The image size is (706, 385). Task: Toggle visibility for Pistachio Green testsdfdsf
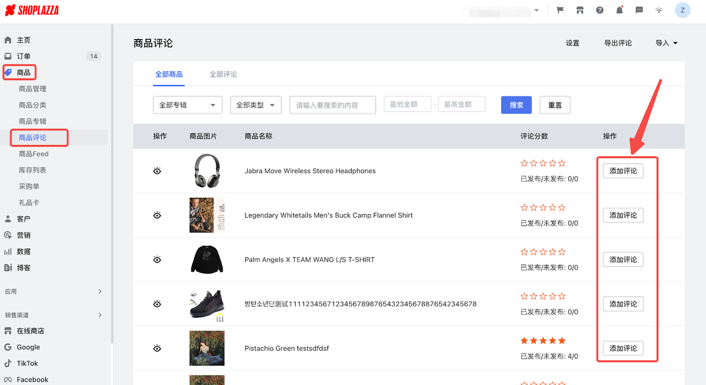click(157, 348)
